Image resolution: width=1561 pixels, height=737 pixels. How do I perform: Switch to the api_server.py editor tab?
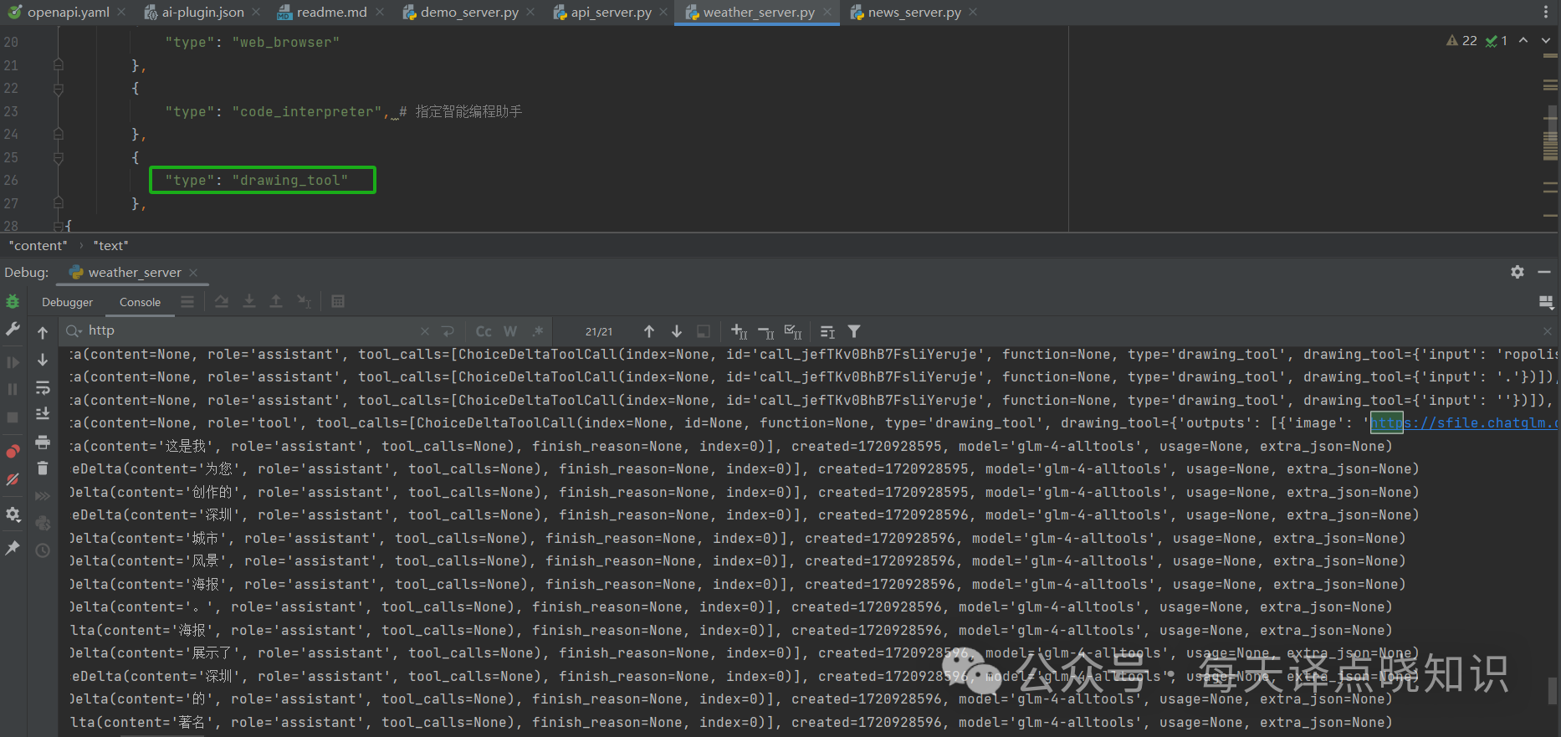click(611, 13)
